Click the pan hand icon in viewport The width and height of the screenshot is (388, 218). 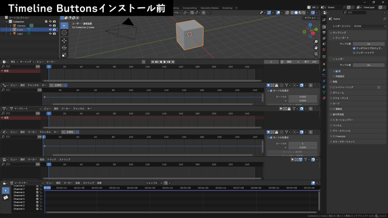(x=316, y=48)
